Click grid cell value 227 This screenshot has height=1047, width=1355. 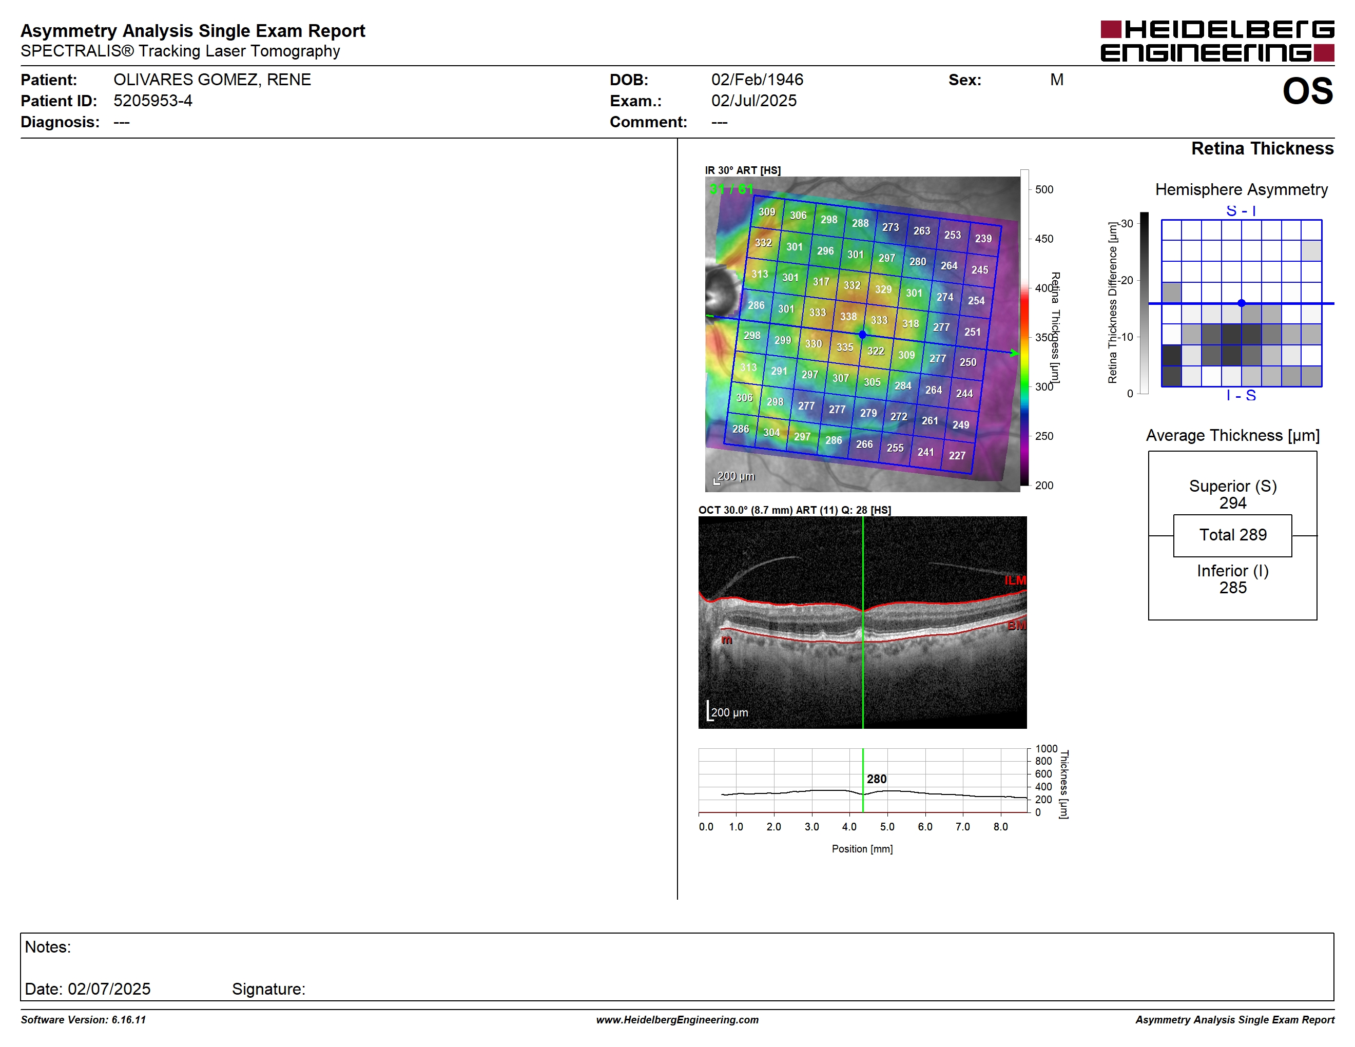[x=957, y=455]
